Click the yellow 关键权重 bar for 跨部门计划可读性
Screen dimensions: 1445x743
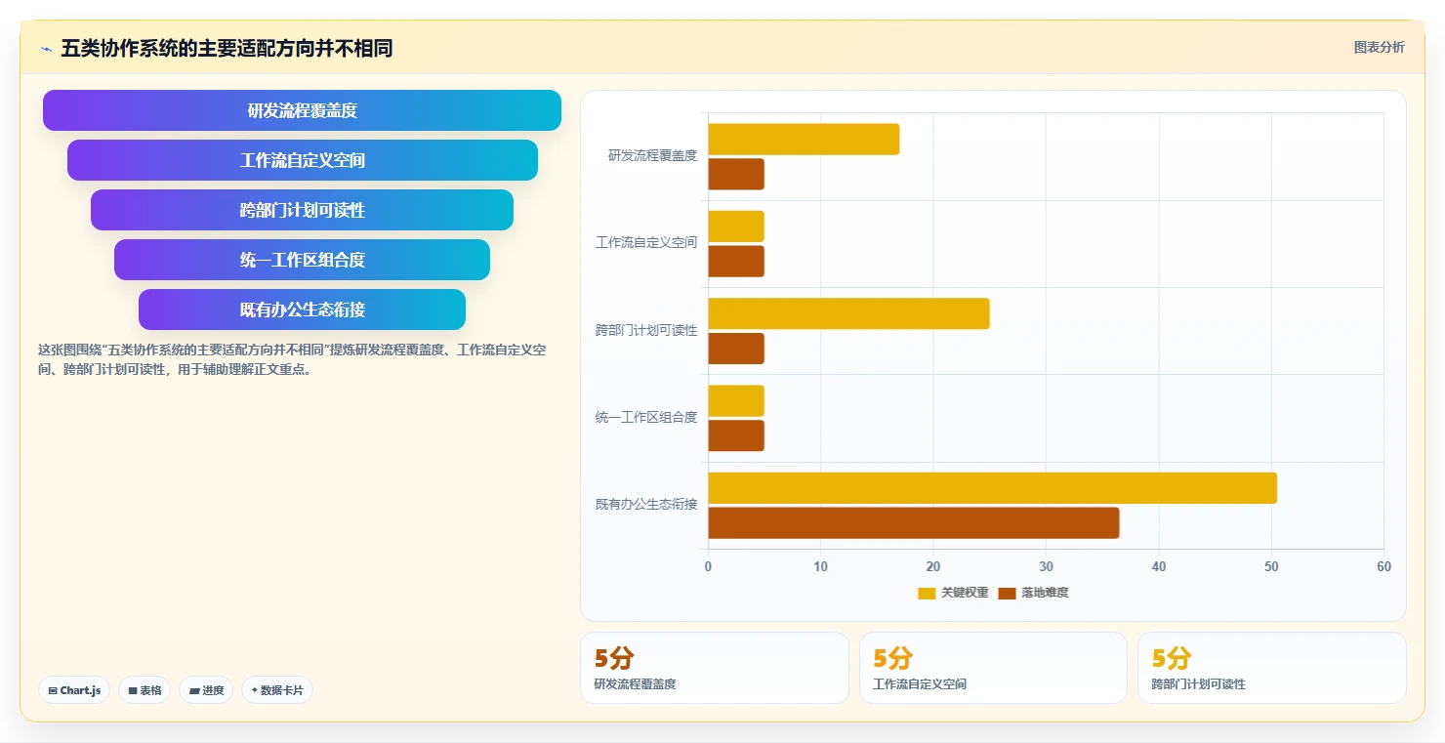click(848, 313)
